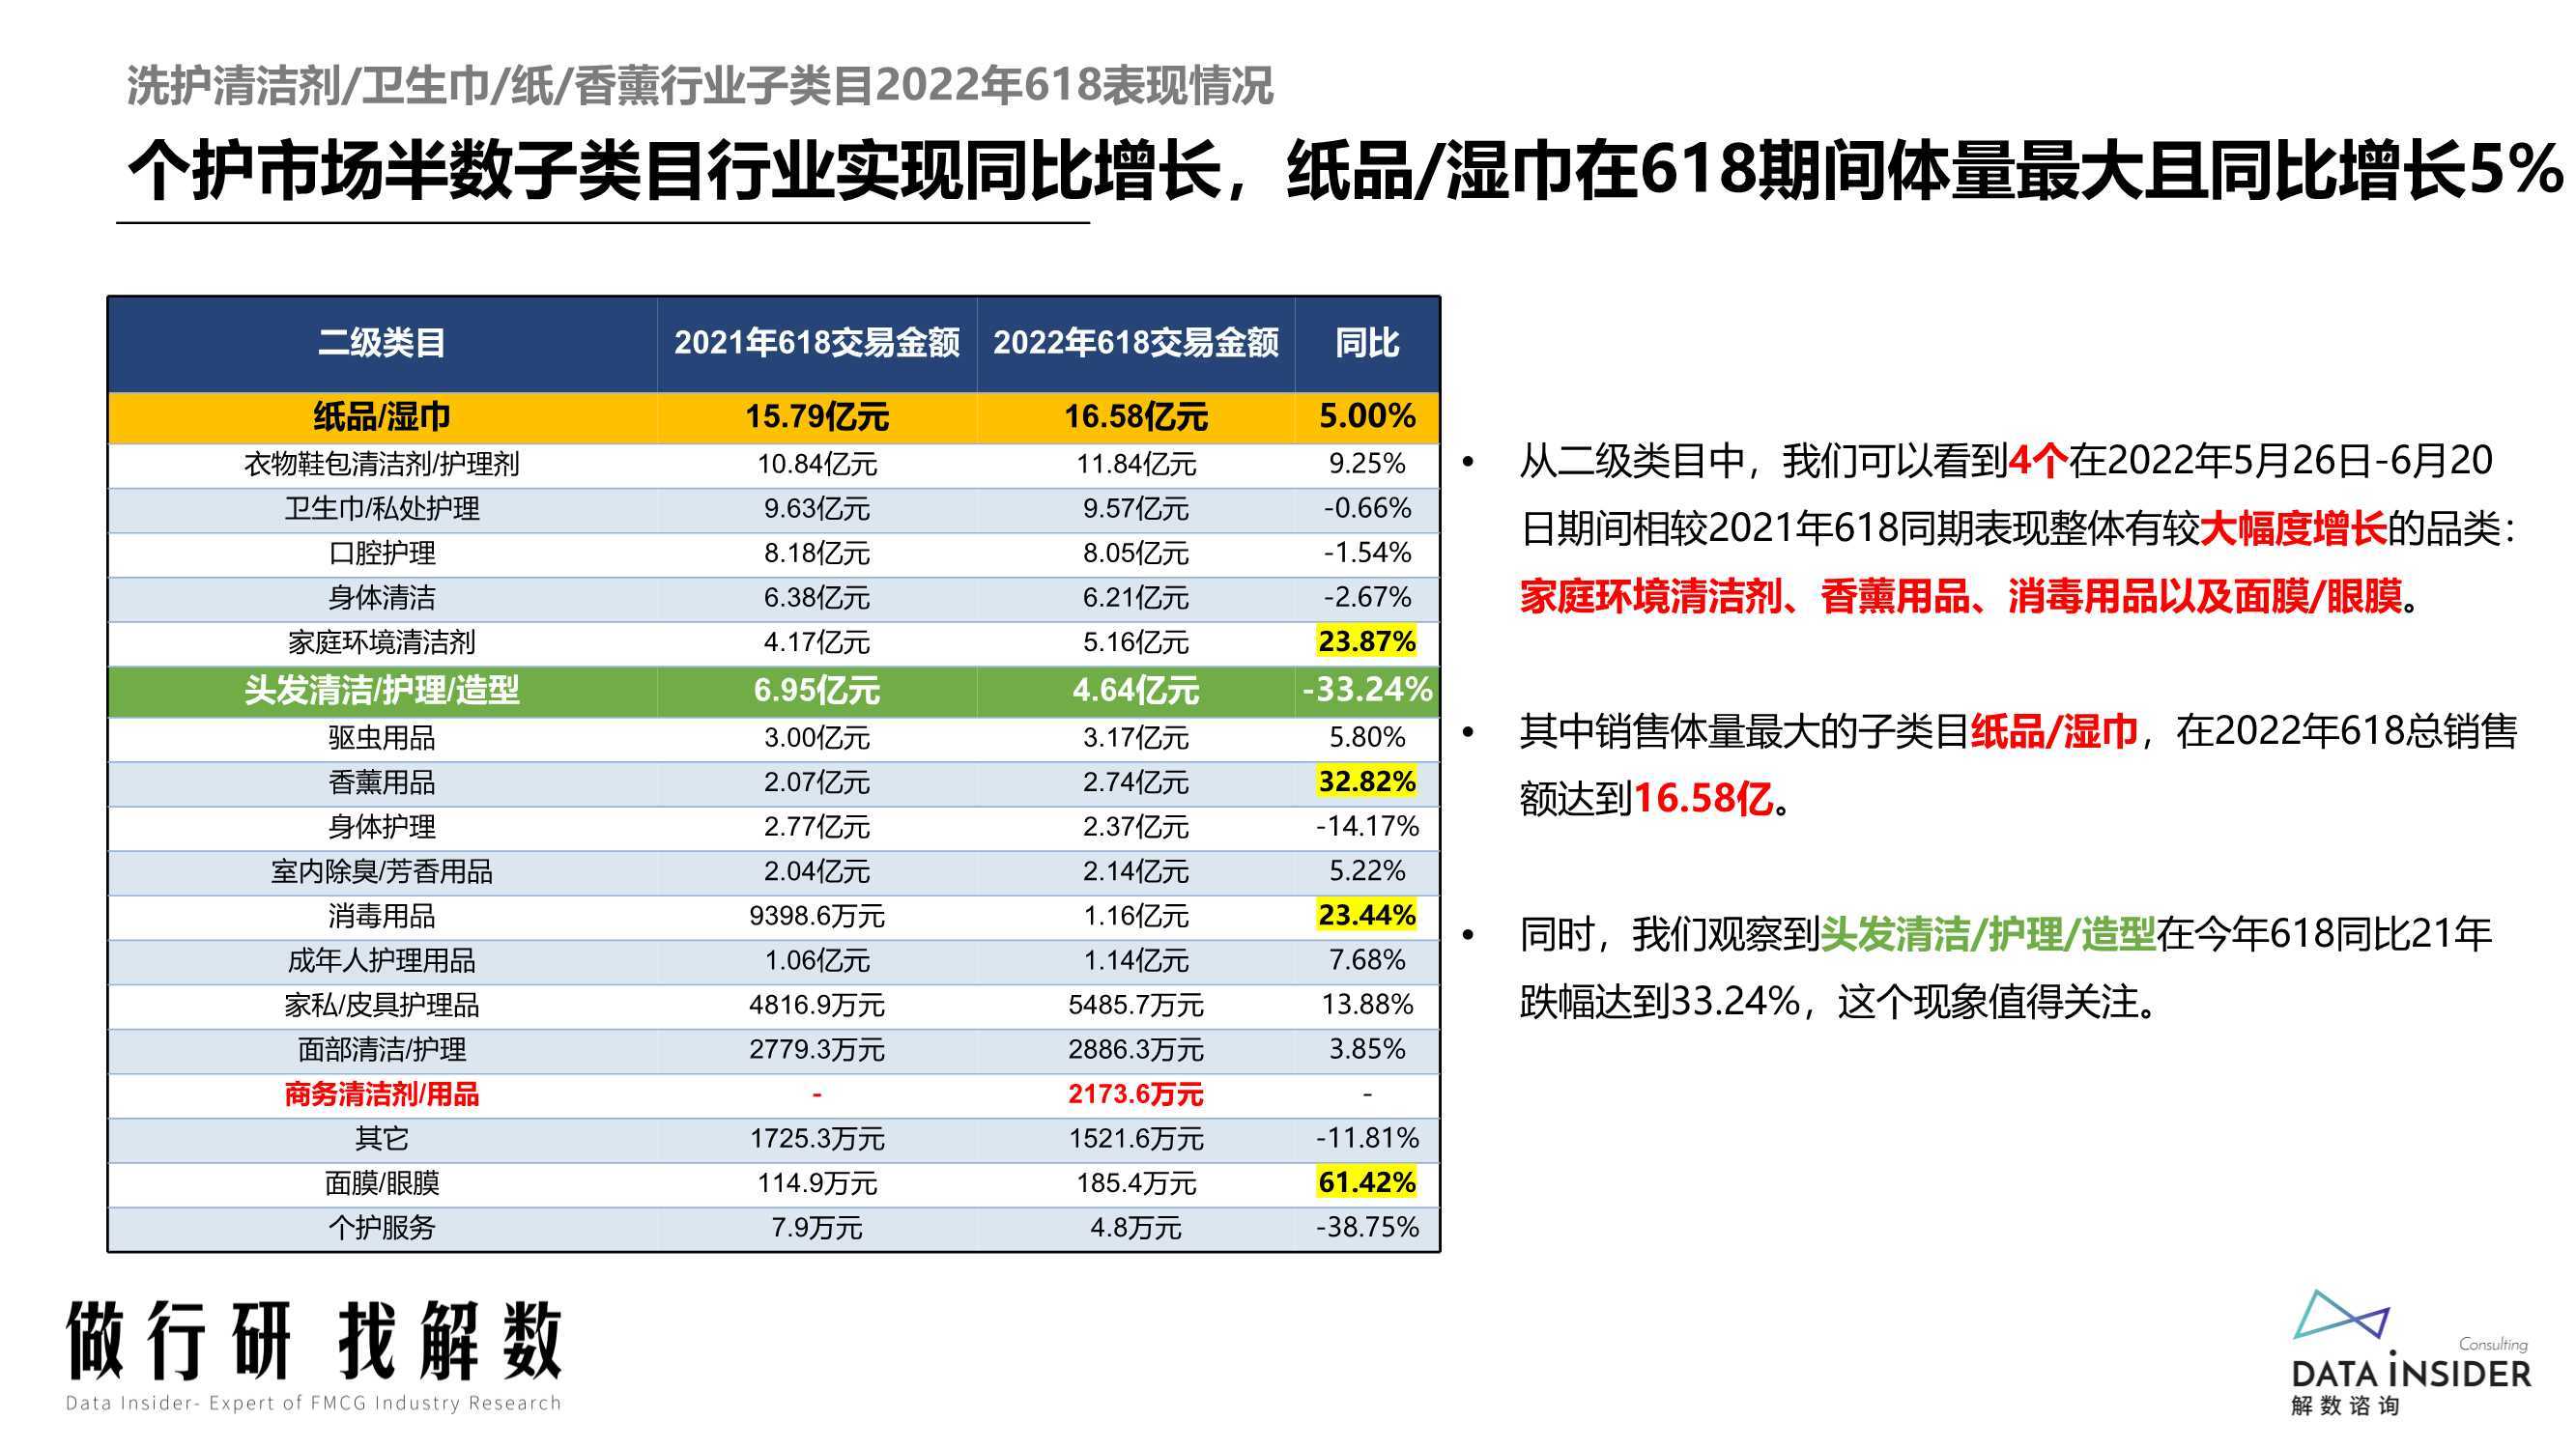Click the main headline 个护市场半数子类目

tap(1345, 170)
